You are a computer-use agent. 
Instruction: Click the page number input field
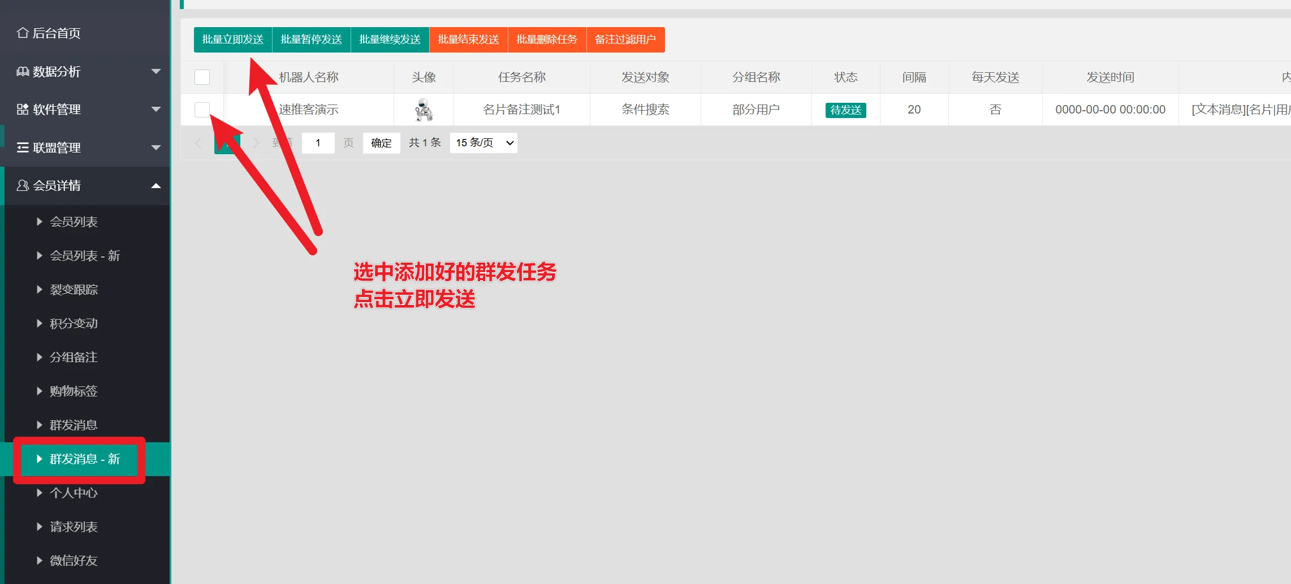coord(318,143)
